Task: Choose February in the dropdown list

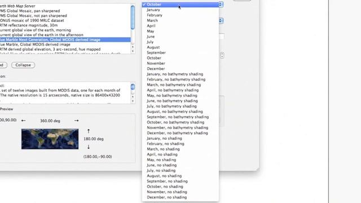Action: (x=180, y=15)
